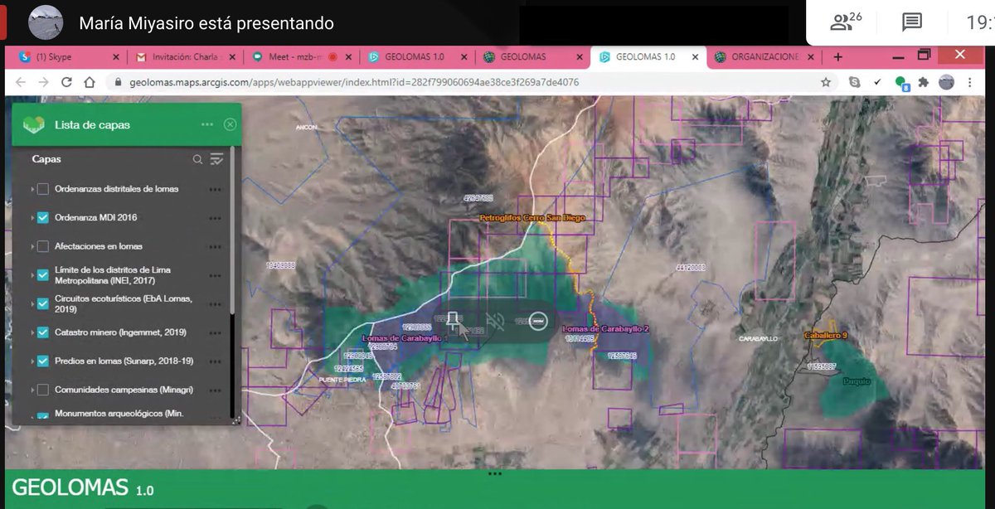The width and height of the screenshot is (995, 509).
Task: Expand Catastro minero layer
Action: point(32,332)
